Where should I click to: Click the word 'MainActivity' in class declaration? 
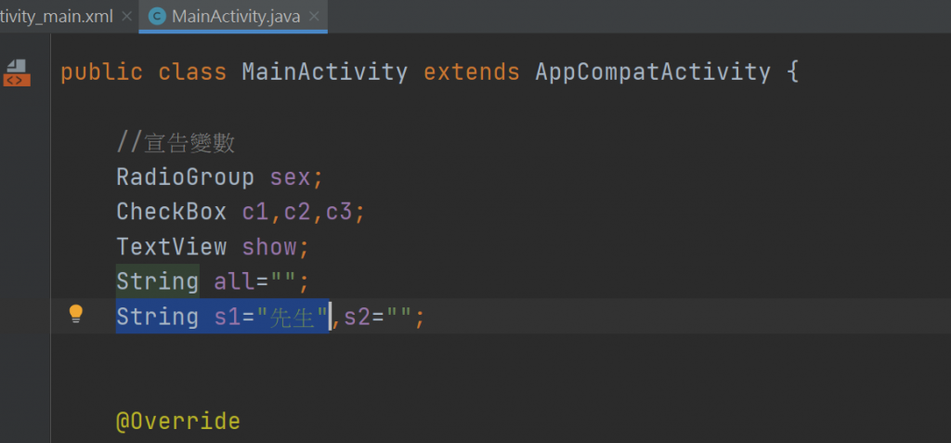(x=324, y=72)
